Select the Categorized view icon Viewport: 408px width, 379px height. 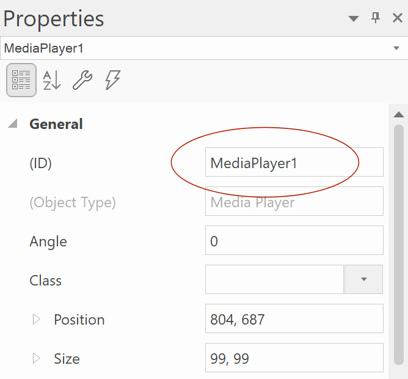point(21,80)
